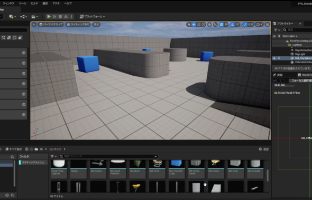Screen dimensions: 312x200
Task: Expand the Platforms dropdown in toolbar
Action: coord(93,17)
